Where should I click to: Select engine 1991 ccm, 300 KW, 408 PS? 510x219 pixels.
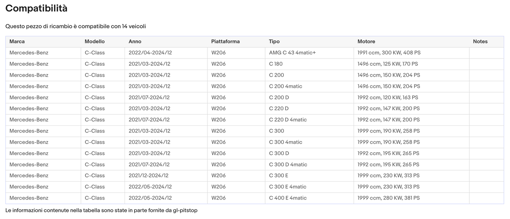389,53
